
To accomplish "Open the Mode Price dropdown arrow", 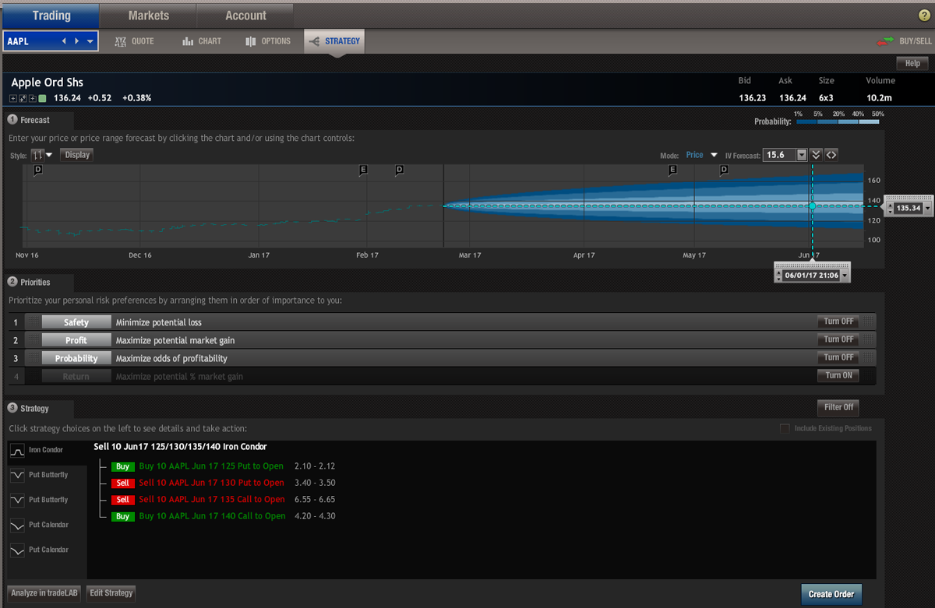I will point(713,155).
